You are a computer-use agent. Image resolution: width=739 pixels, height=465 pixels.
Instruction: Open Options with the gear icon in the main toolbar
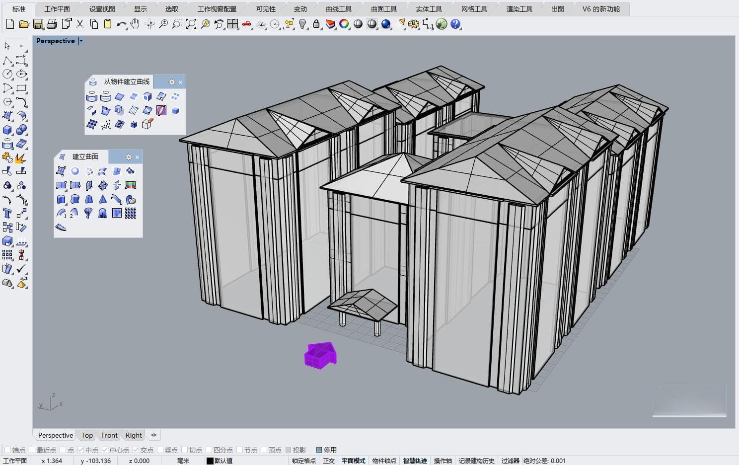[x=414, y=24]
